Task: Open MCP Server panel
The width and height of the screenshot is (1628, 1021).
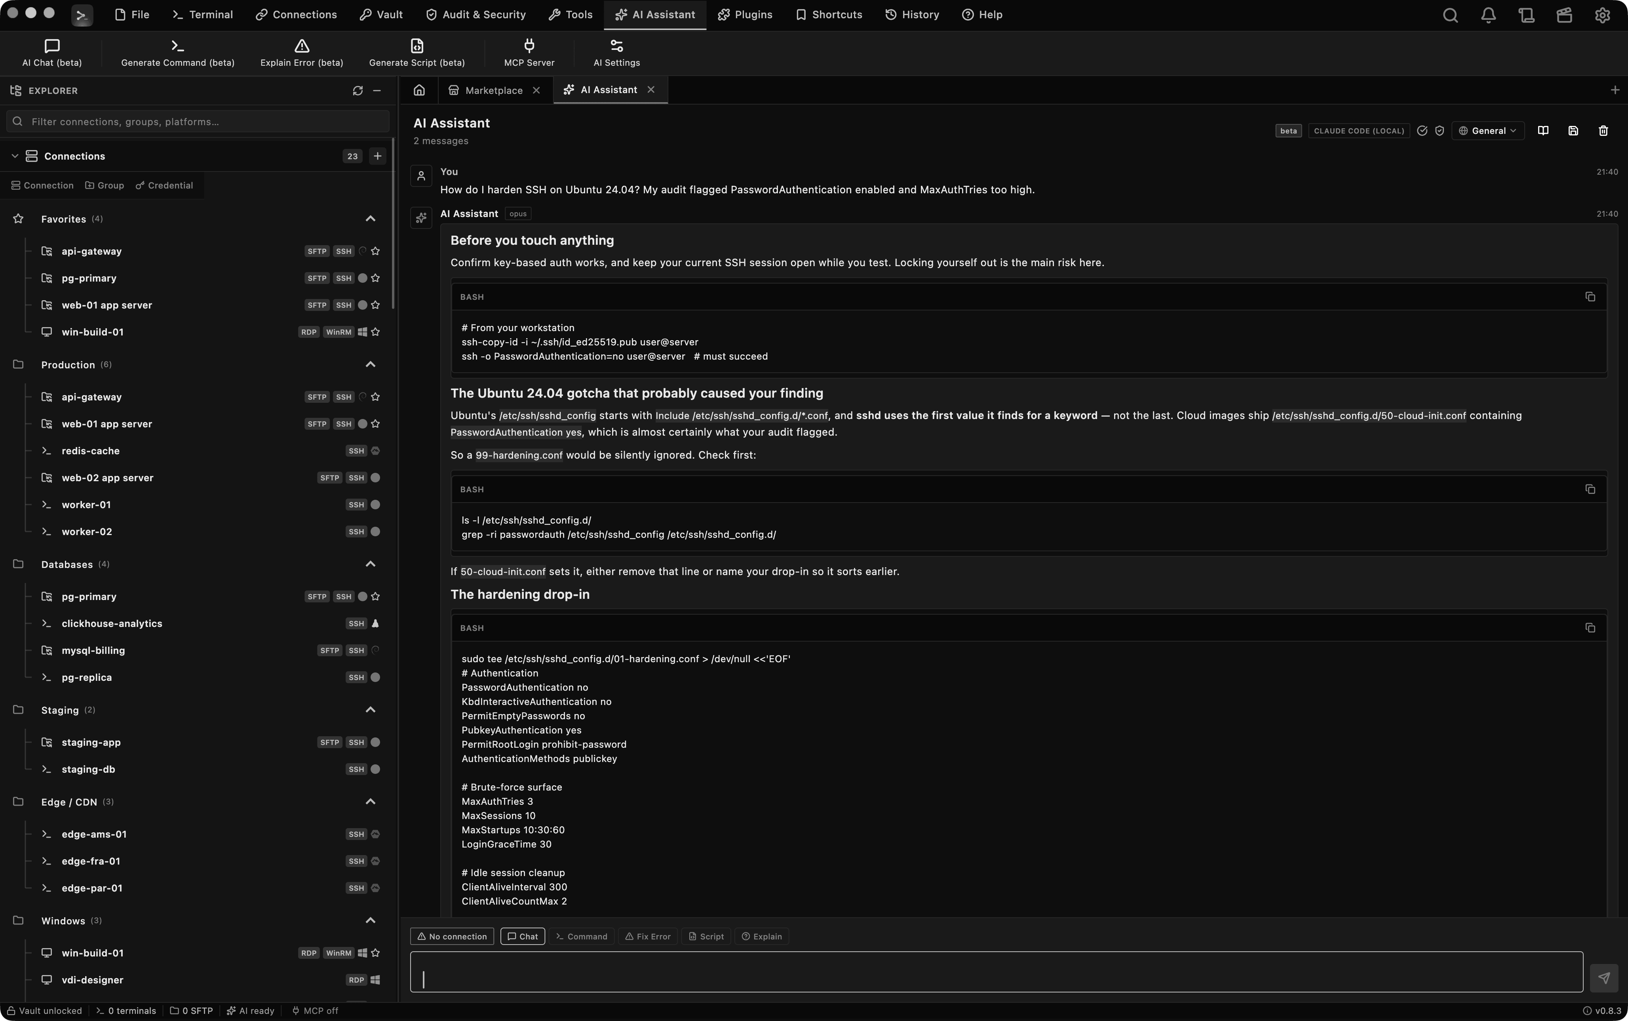Action: click(529, 53)
